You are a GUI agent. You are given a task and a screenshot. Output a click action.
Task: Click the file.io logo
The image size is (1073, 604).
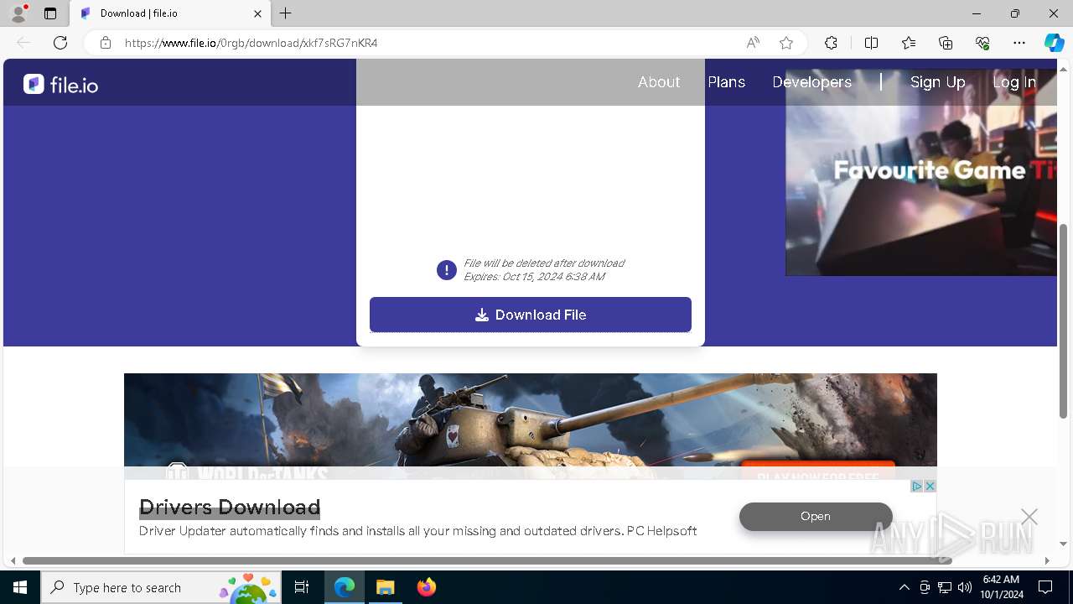point(60,84)
